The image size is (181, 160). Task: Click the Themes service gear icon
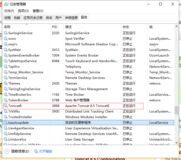coord(6,83)
